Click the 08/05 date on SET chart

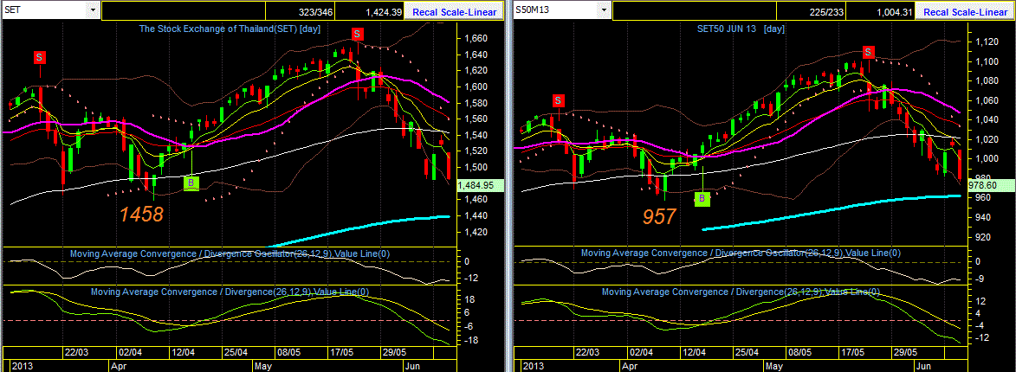[288, 353]
